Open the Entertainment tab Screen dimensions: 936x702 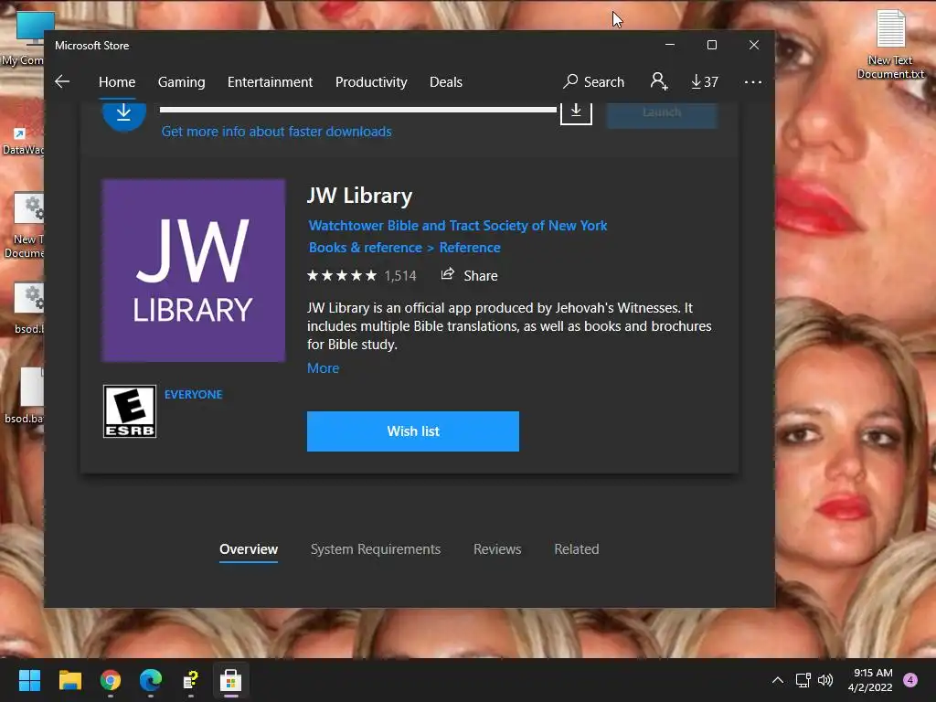click(x=270, y=81)
